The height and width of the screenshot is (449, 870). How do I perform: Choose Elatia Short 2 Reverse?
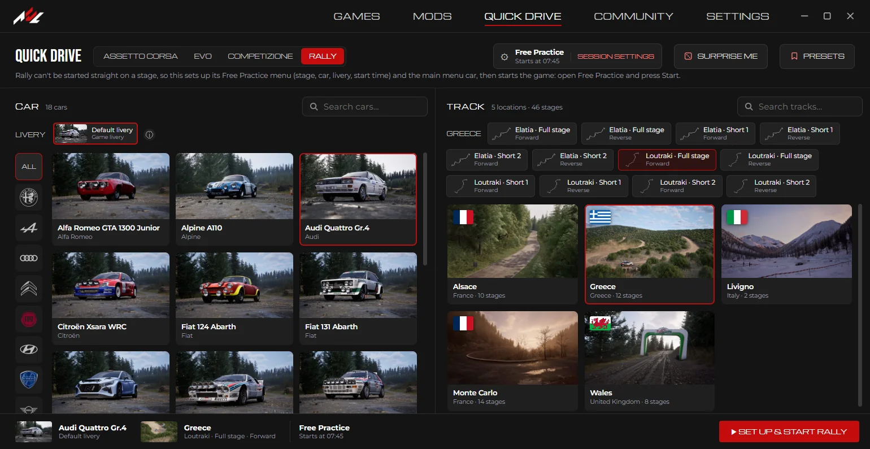point(573,160)
